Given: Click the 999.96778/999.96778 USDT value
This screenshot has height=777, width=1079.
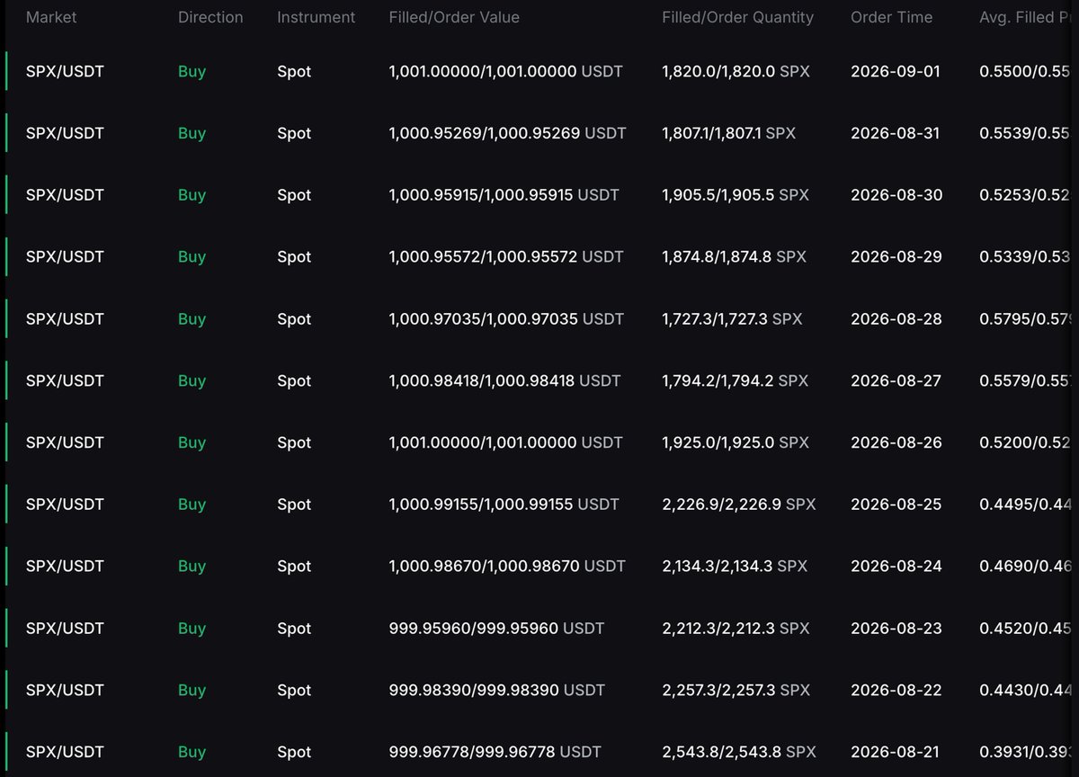Looking at the screenshot, I should point(495,752).
